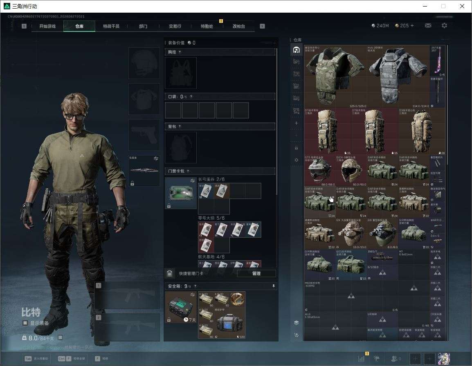The width and height of the screenshot is (472, 366).
Task: Select the HvK armor with 114.0/114.0
Action: [x=398, y=76]
